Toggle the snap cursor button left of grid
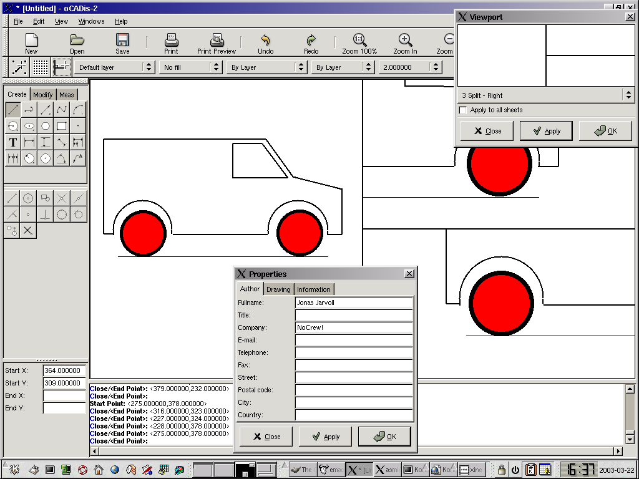Image resolution: width=639 pixels, height=479 pixels. tap(20, 67)
